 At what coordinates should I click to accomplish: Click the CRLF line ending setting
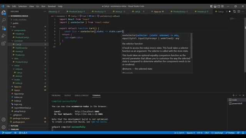pyautogui.click(x=207, y=133)
